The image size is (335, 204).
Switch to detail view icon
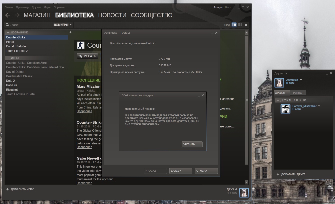click(x=234, y=25)
